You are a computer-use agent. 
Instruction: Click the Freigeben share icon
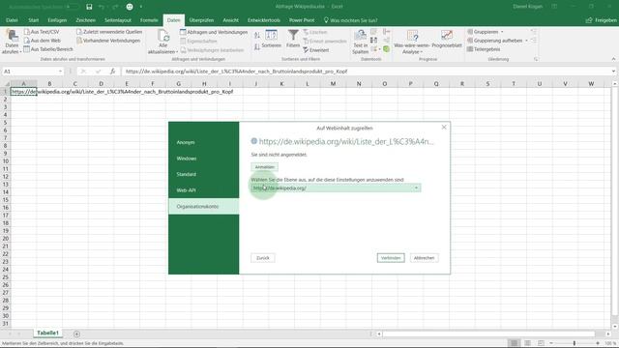click(x=589, y=20)
